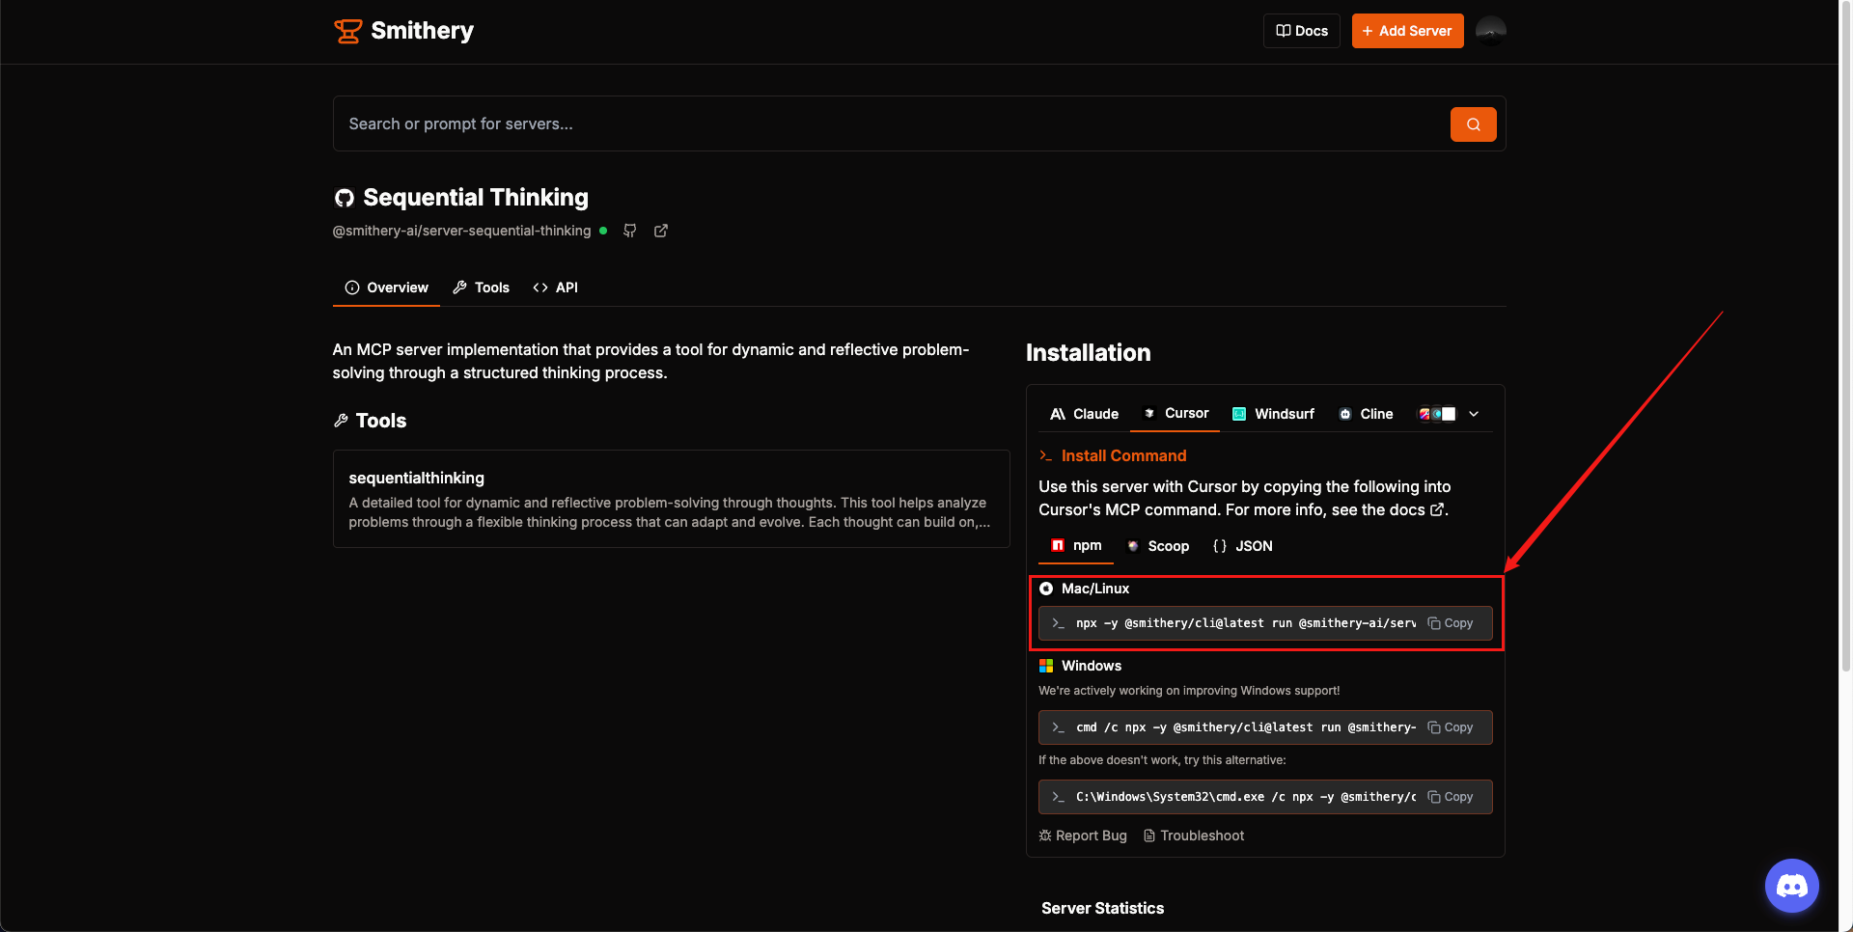
Task: Click the npx -y @smithery/cli@latest command text
Action: [1245, 623]
